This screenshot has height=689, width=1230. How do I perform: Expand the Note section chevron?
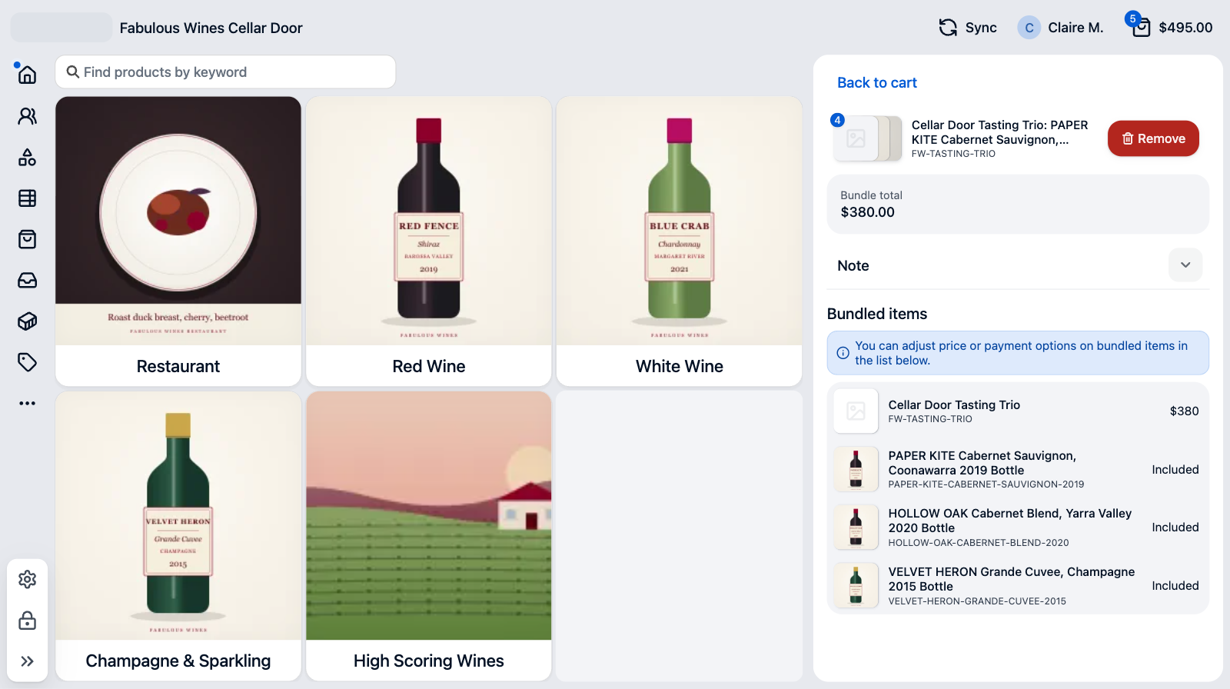click(x=1185, y=265)
